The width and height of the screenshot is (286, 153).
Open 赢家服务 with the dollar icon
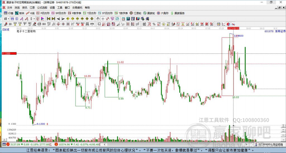point(178,13)
